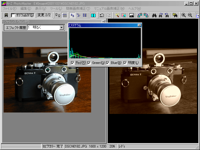Open the 編集(E) menu
The image size is (200, 150).
tap(26, 9)
